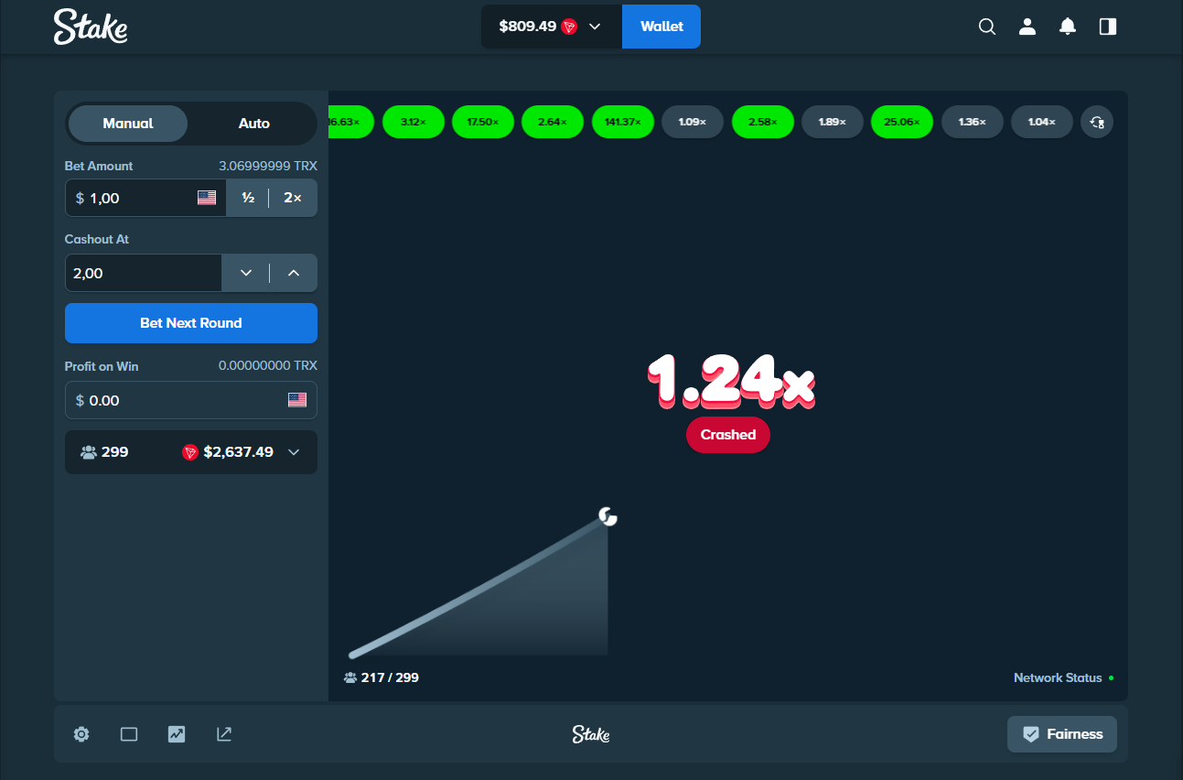Image resolution: width=1183 pixels, height=780 pixels.
Task: Expand the bets list chevron
Action: (294, 452)
